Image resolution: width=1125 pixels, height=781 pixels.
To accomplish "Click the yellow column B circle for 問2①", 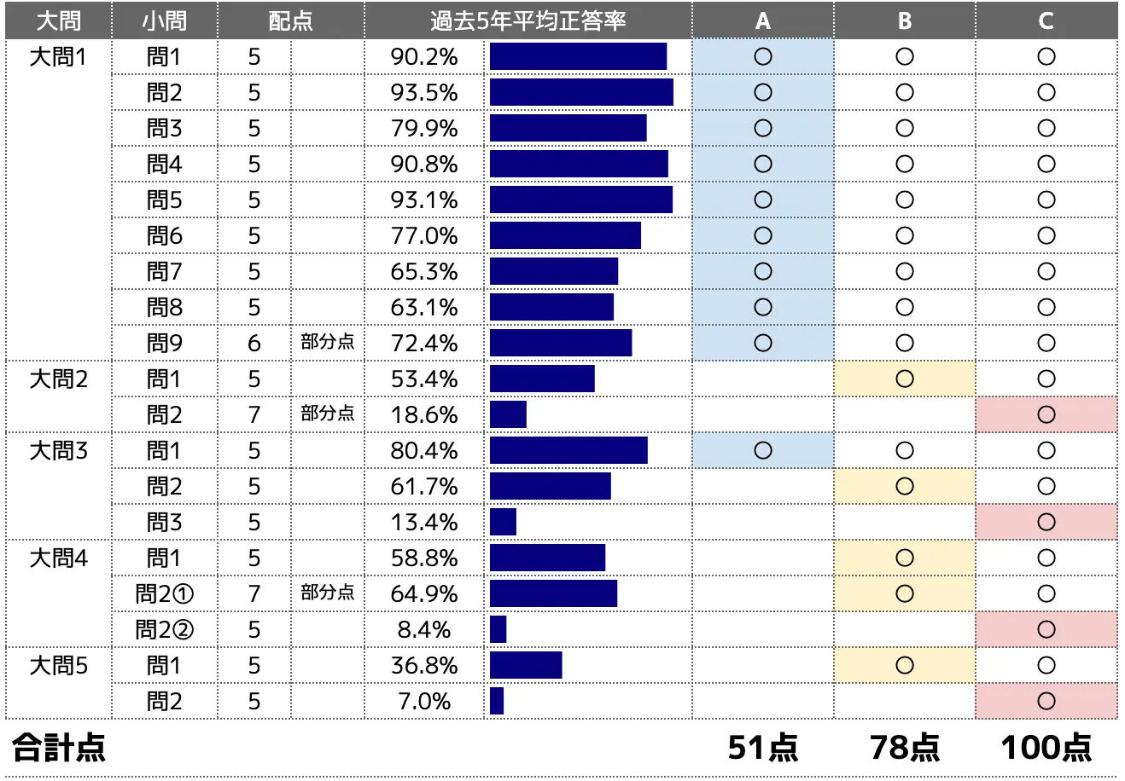I will coord(905,593).
